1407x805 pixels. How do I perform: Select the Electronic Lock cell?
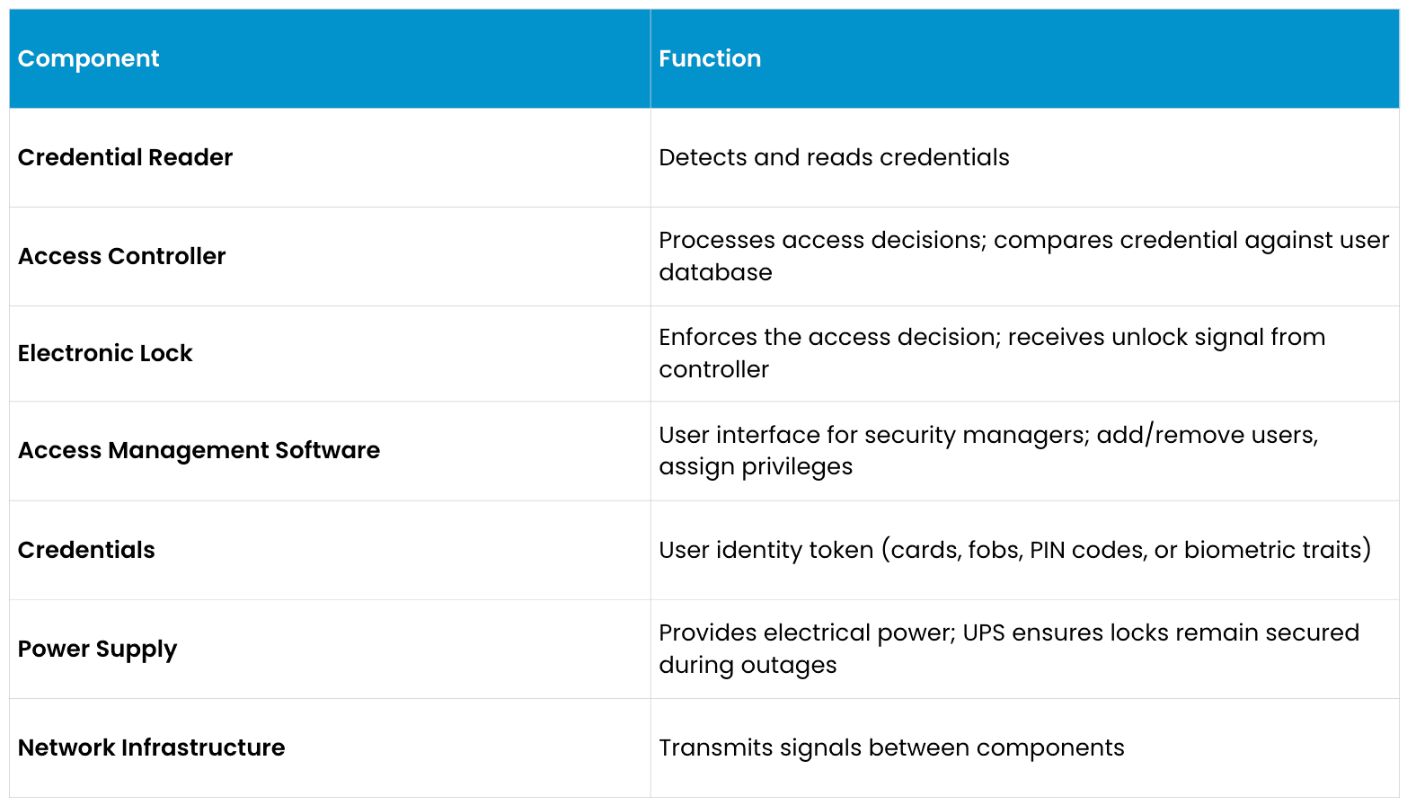[x=105, y=353]
